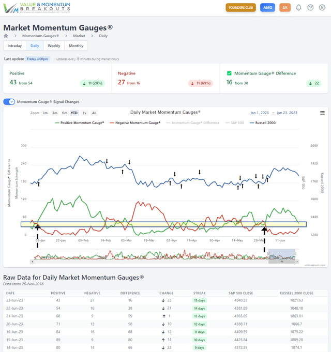
Task: Click the left handle of navigator range
Action: [268, 254]
